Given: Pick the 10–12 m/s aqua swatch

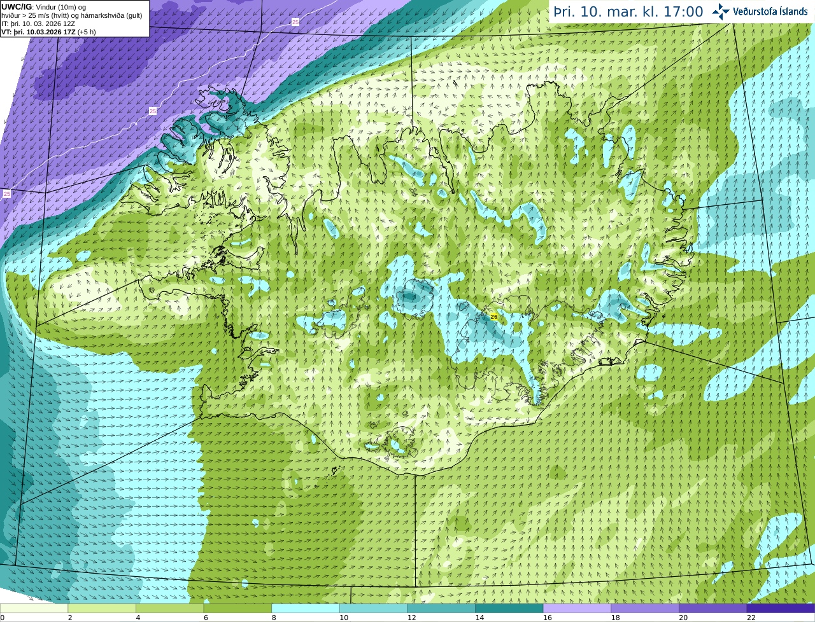Looking at the screenshot, I should click(x=374, y=608).
